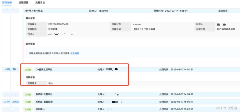Image resolution: width=240 pixels, height=112 pixels.
Task: Open the 流程日志 tab
Action: [x=40, y=2]
